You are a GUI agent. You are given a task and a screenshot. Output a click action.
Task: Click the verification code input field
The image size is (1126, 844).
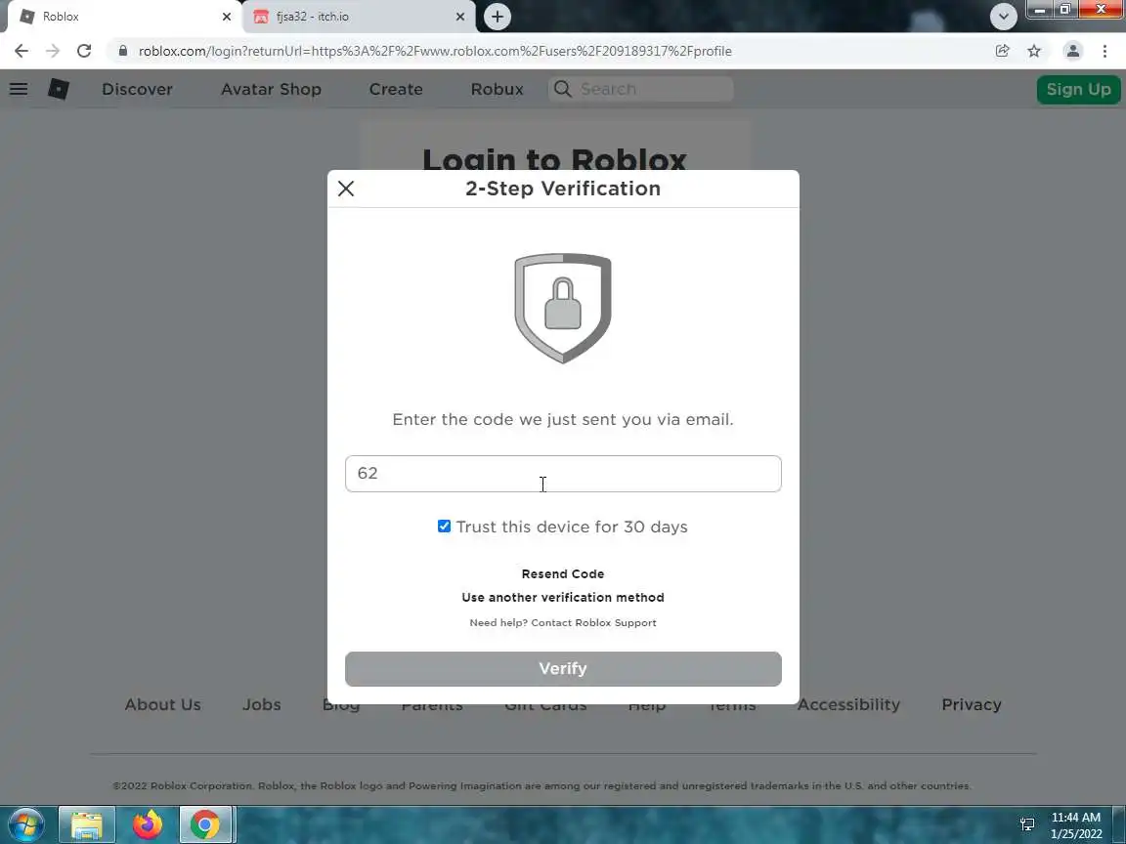[x=563, y=474]
